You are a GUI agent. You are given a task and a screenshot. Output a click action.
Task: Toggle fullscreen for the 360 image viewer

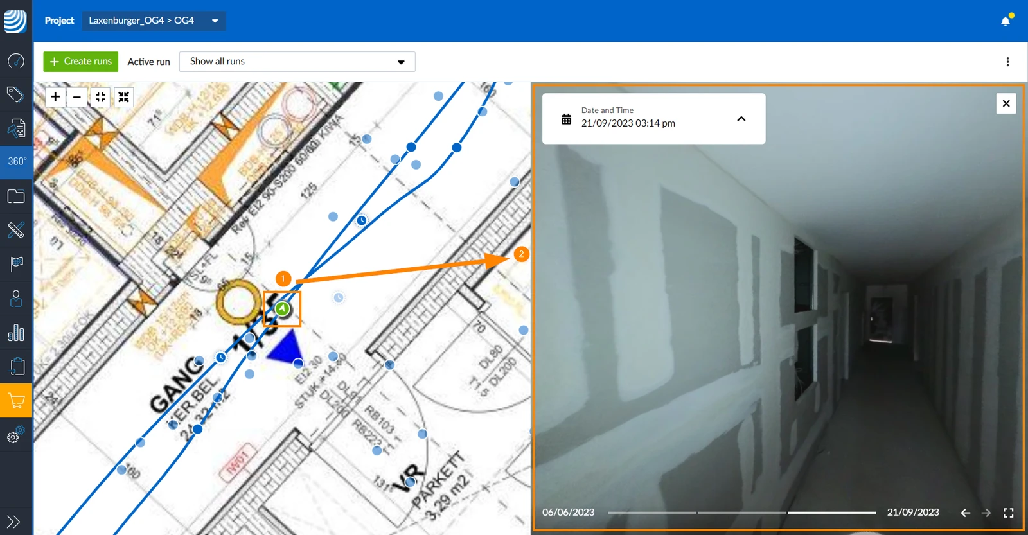point(1009,513)
